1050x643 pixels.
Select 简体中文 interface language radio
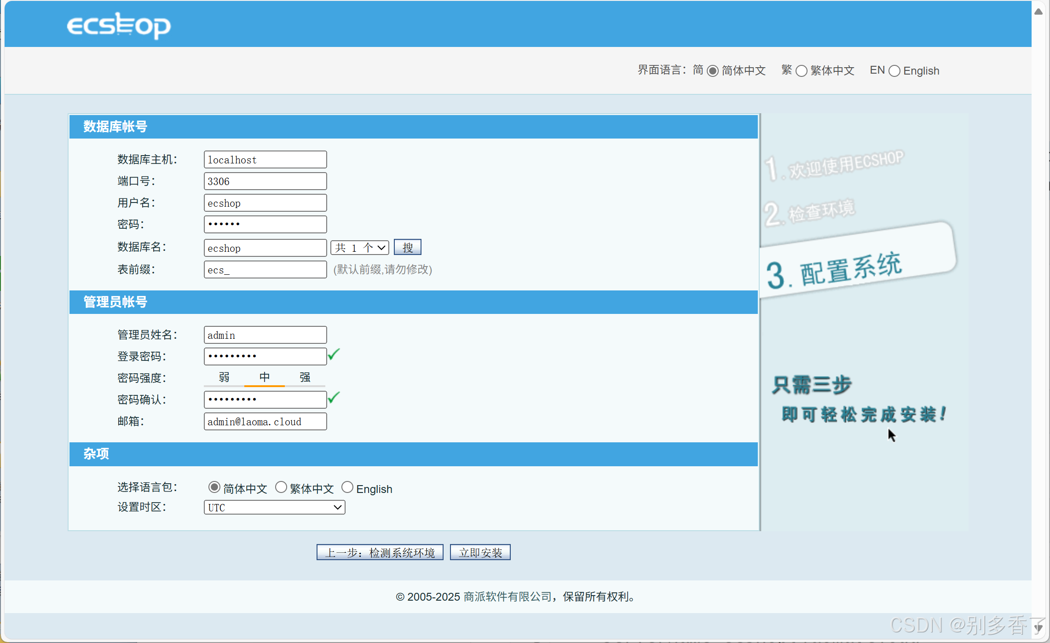click(x=712, y=71)
